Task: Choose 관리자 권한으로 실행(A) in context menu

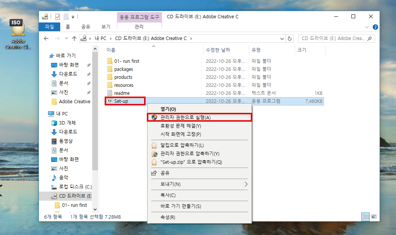Action: (199, 117)
